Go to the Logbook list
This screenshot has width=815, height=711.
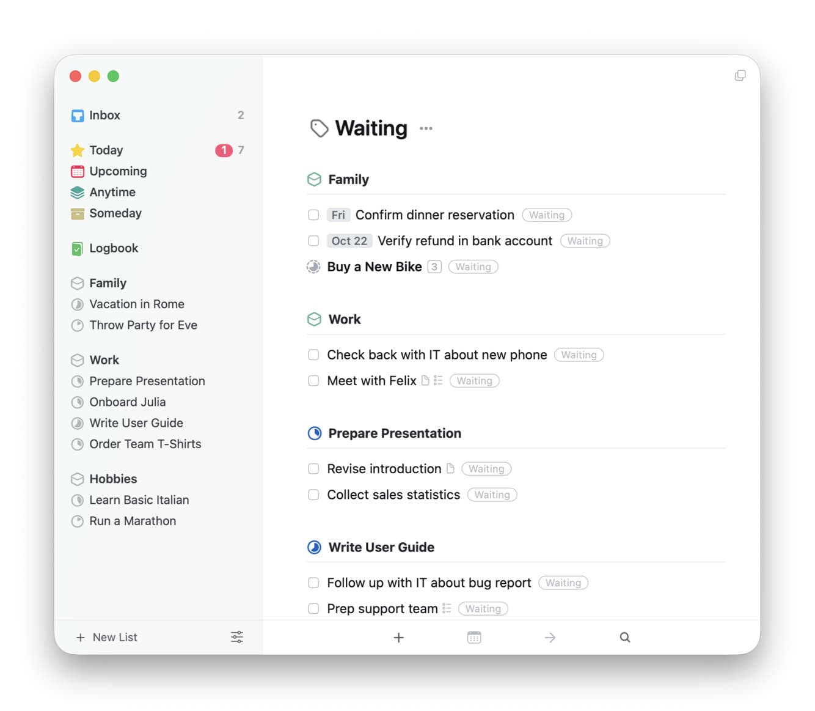click(113, 248)
